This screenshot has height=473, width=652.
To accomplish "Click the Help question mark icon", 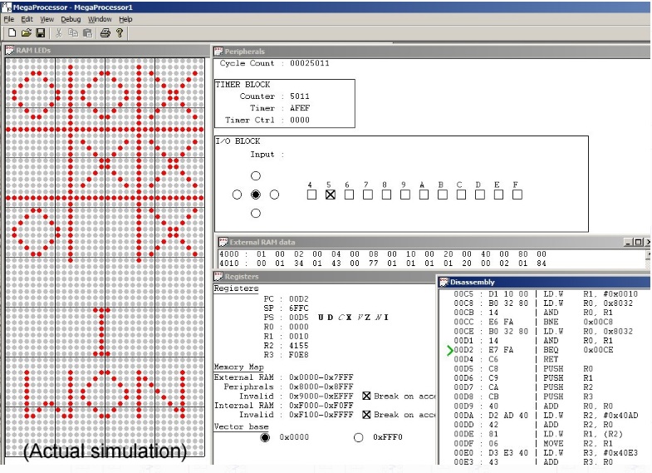I will pos(120,33).
